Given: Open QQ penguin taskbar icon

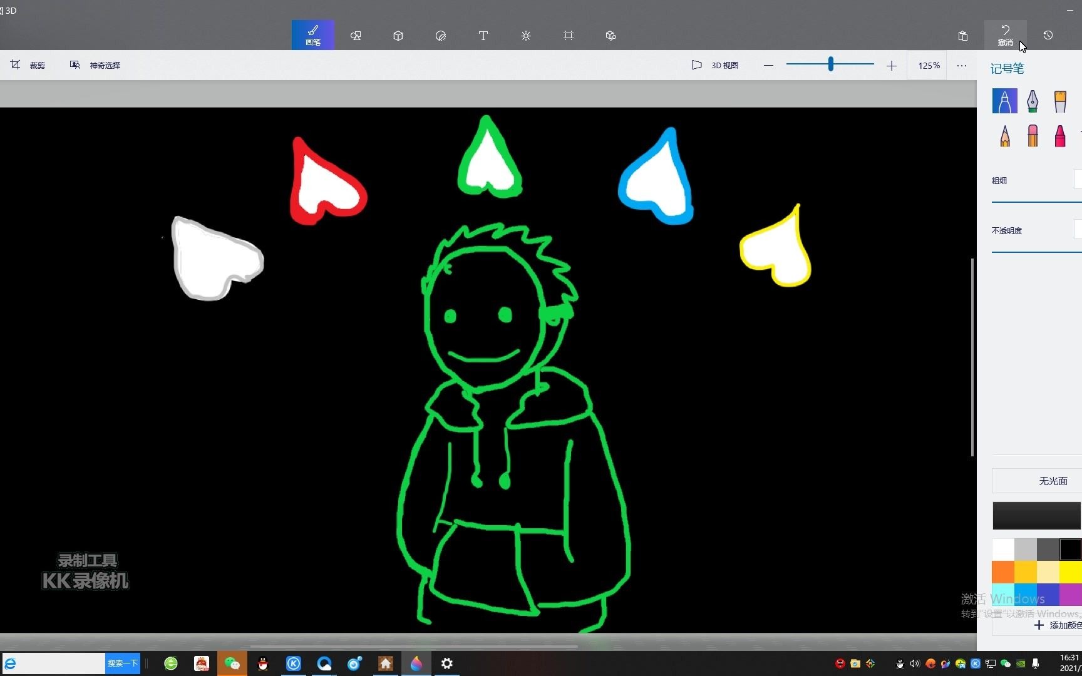Looking at the screenshot, I should coord(263,663).
